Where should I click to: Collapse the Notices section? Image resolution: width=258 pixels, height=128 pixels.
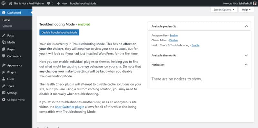coord(246,64)
